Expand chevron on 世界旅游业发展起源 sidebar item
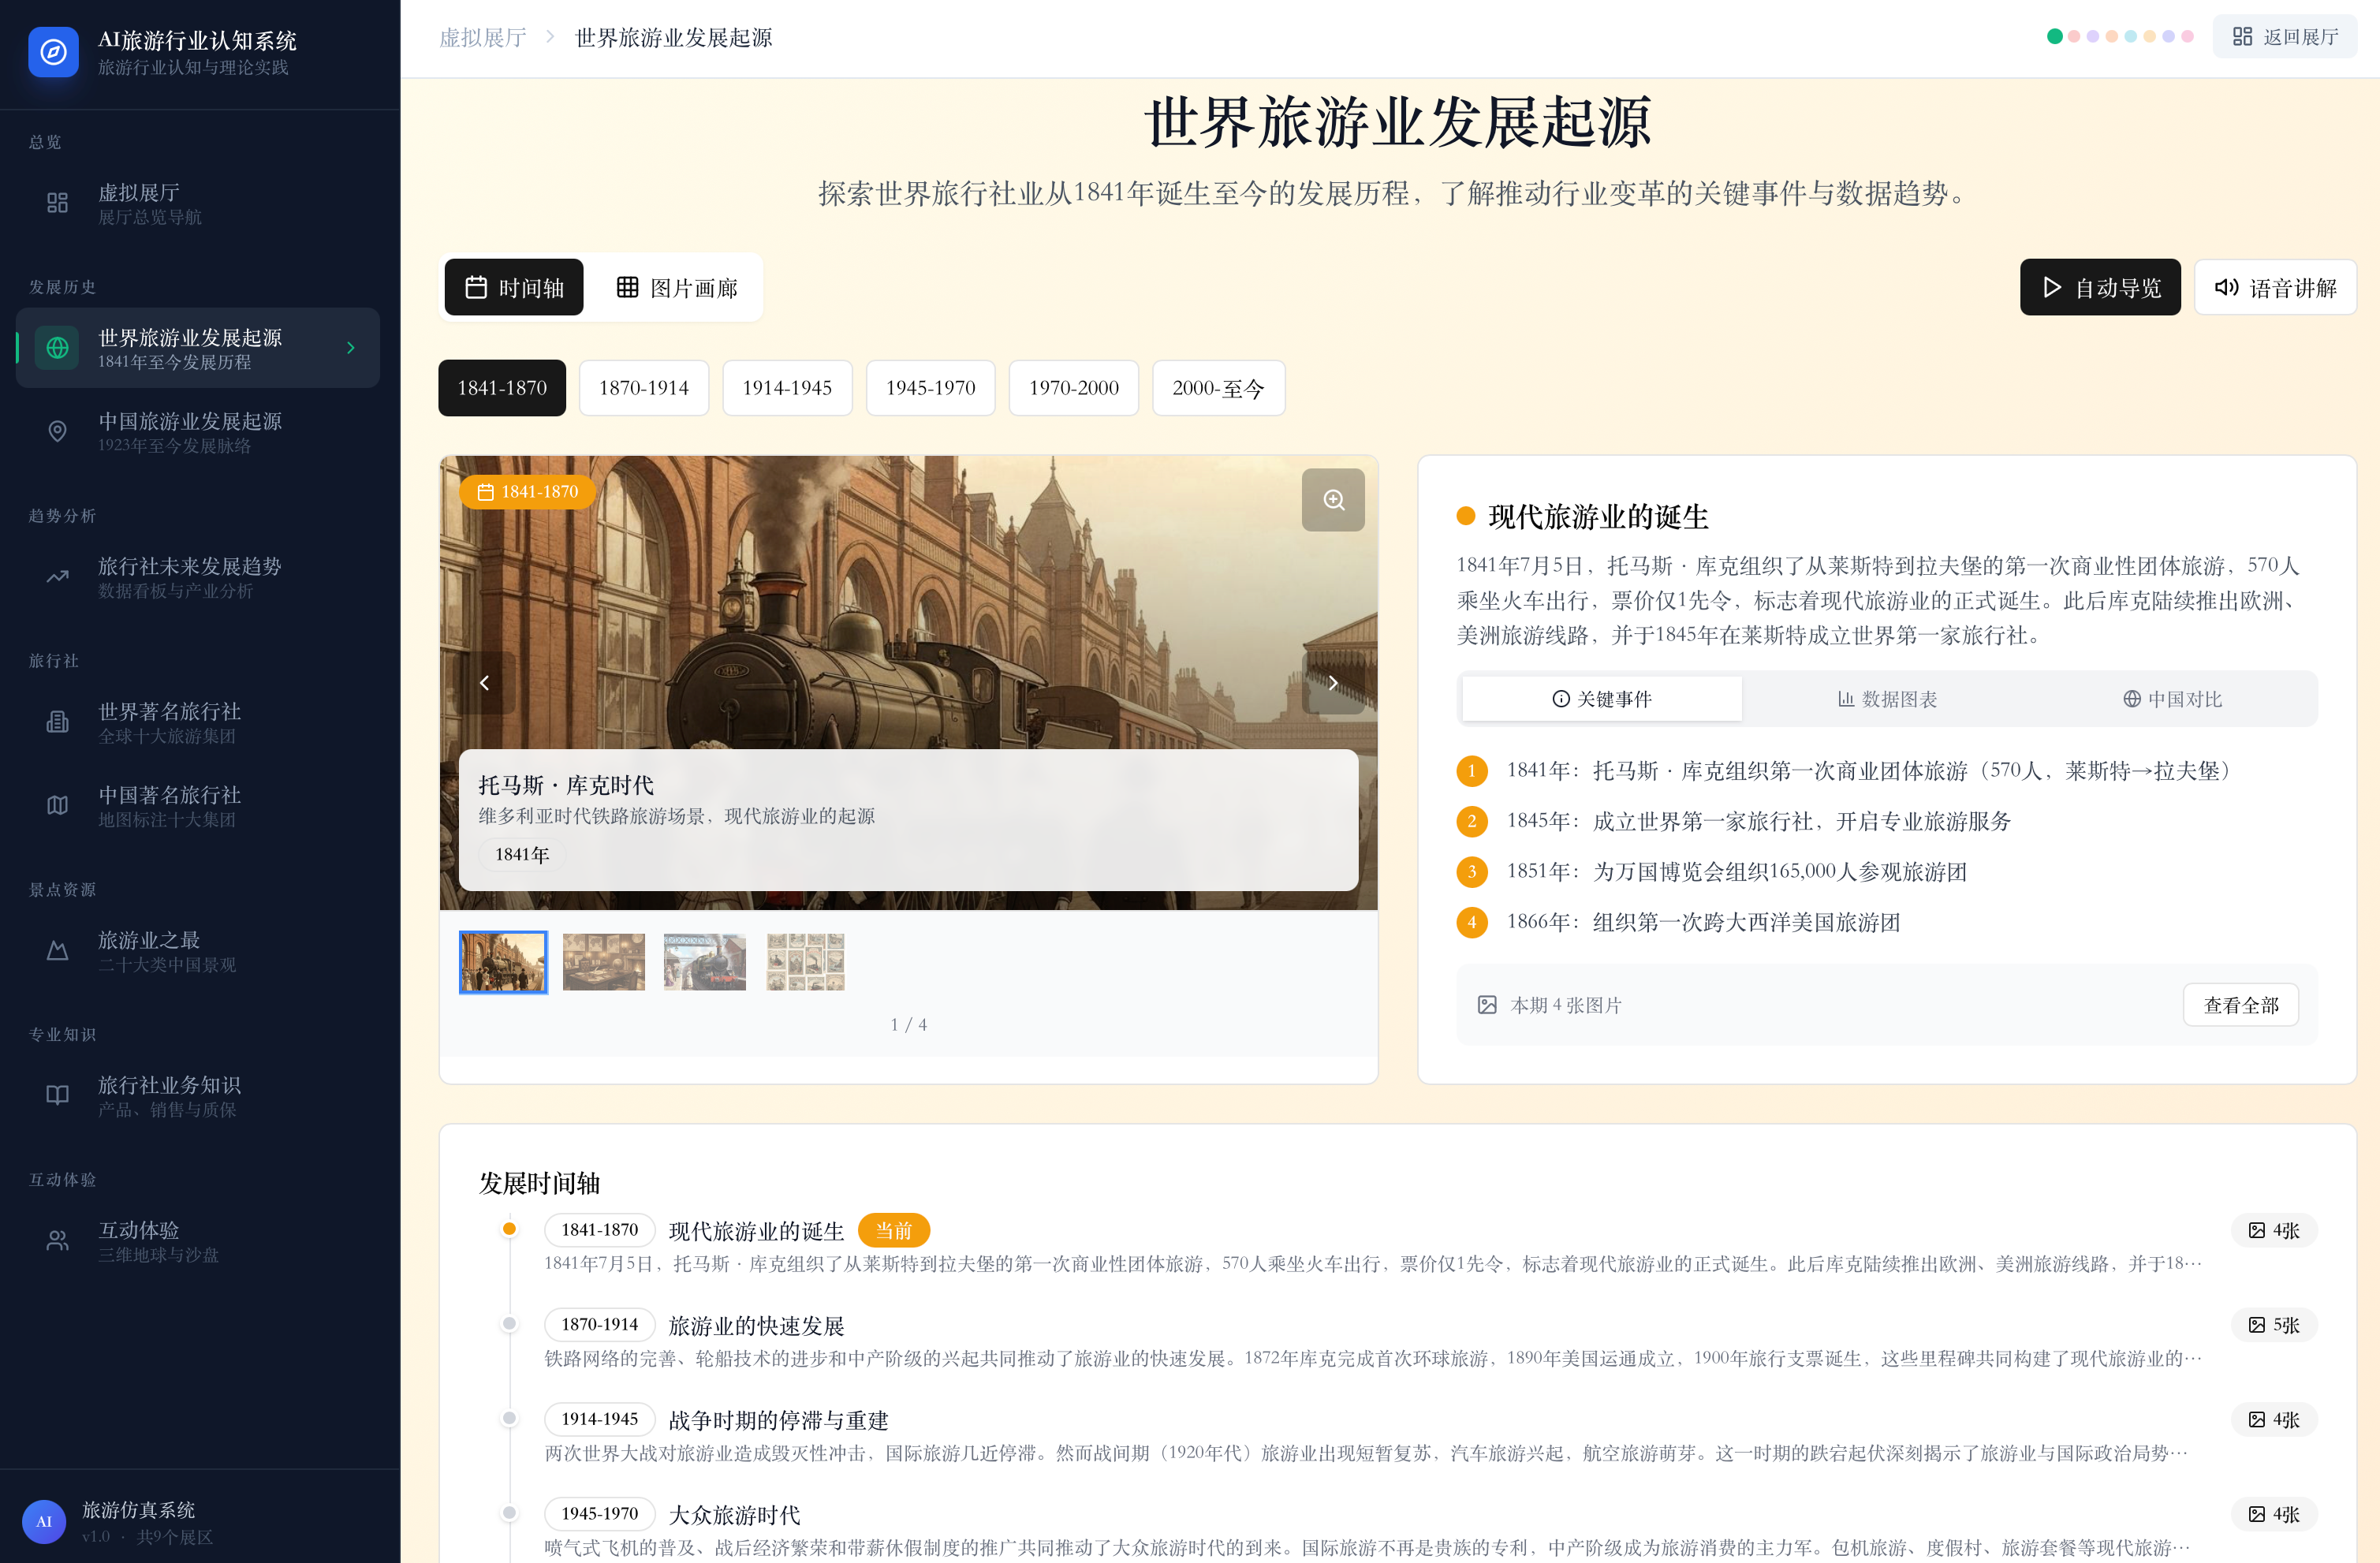Screen dimensions: 2380x1563 coord(351,348)
